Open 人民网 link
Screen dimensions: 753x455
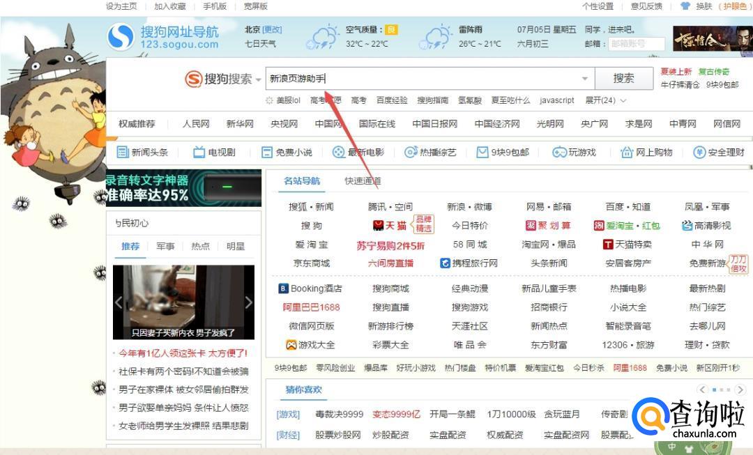(196, 124)
